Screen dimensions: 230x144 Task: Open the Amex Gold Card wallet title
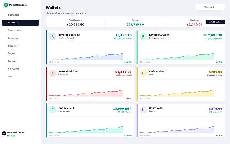[x=68, y=72]
